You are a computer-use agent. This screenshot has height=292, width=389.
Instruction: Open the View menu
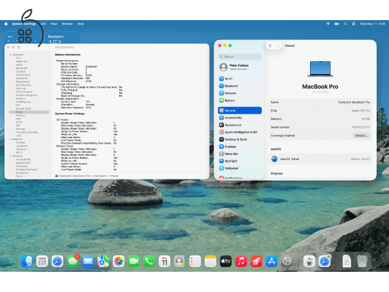click(x=54, y=24)
